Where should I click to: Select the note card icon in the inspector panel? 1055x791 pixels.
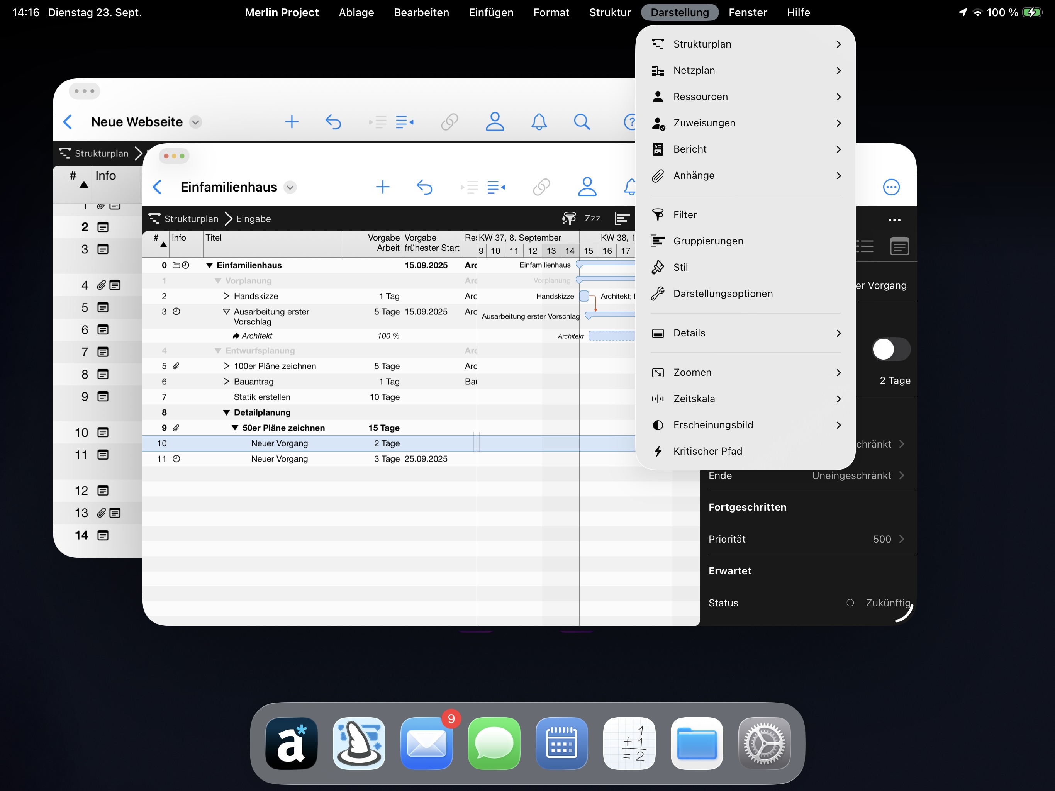click(x=899, y=247)
